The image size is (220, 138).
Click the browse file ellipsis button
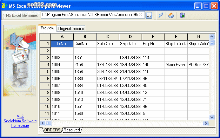tap(149, 15)
